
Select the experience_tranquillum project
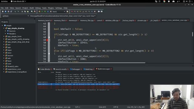17,72
